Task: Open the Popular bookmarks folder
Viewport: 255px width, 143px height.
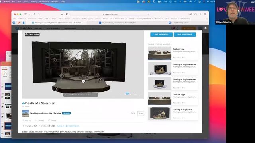Action: coord(76,19)
